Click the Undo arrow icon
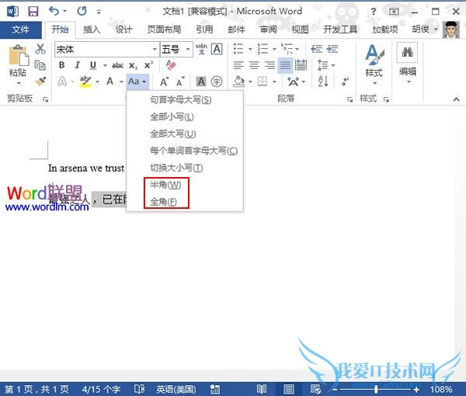Screen dimensions: 466x396 (x=53, y=11)
